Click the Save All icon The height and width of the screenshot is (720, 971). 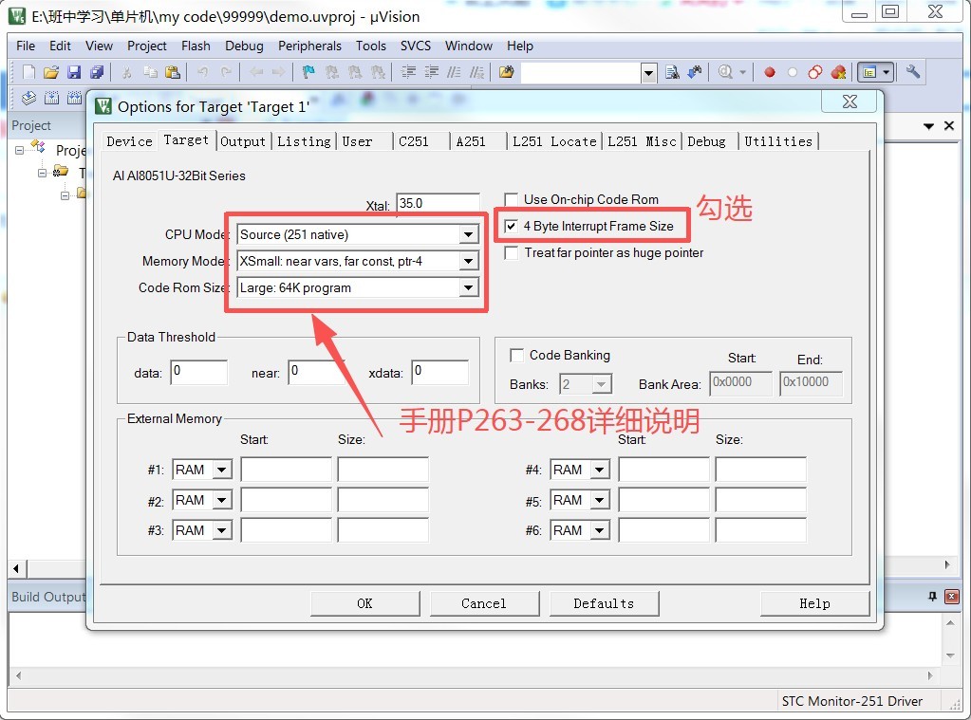click(x=97, y=72)
